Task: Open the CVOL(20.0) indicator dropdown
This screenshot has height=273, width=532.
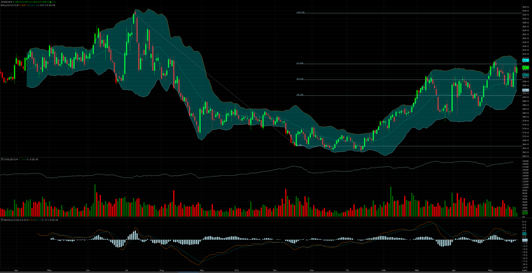Action: tap(17, 159)
